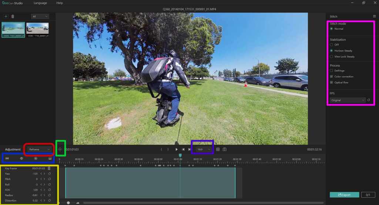Click the teal video clip in the timeline
Viewport: 379px width, 205px height.
[150, 183]
